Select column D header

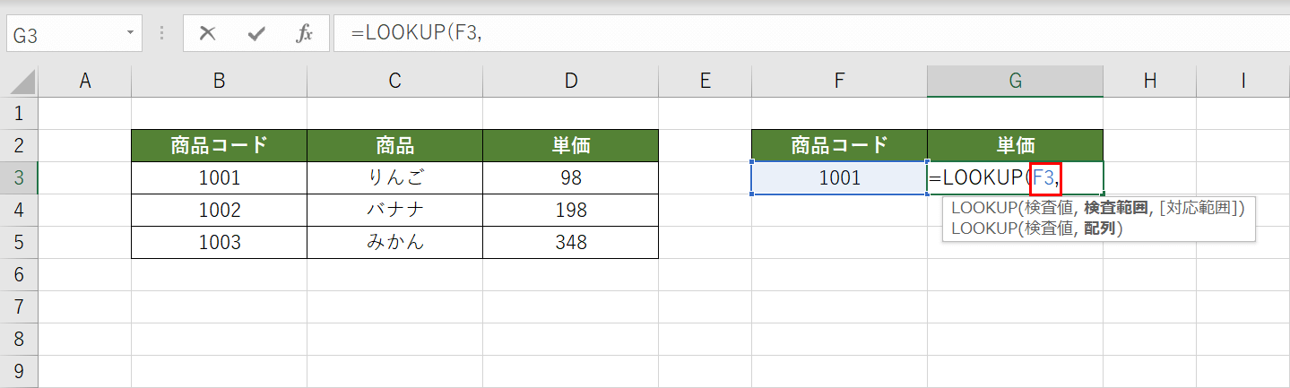pyautogui.click(x=571, y=81)
